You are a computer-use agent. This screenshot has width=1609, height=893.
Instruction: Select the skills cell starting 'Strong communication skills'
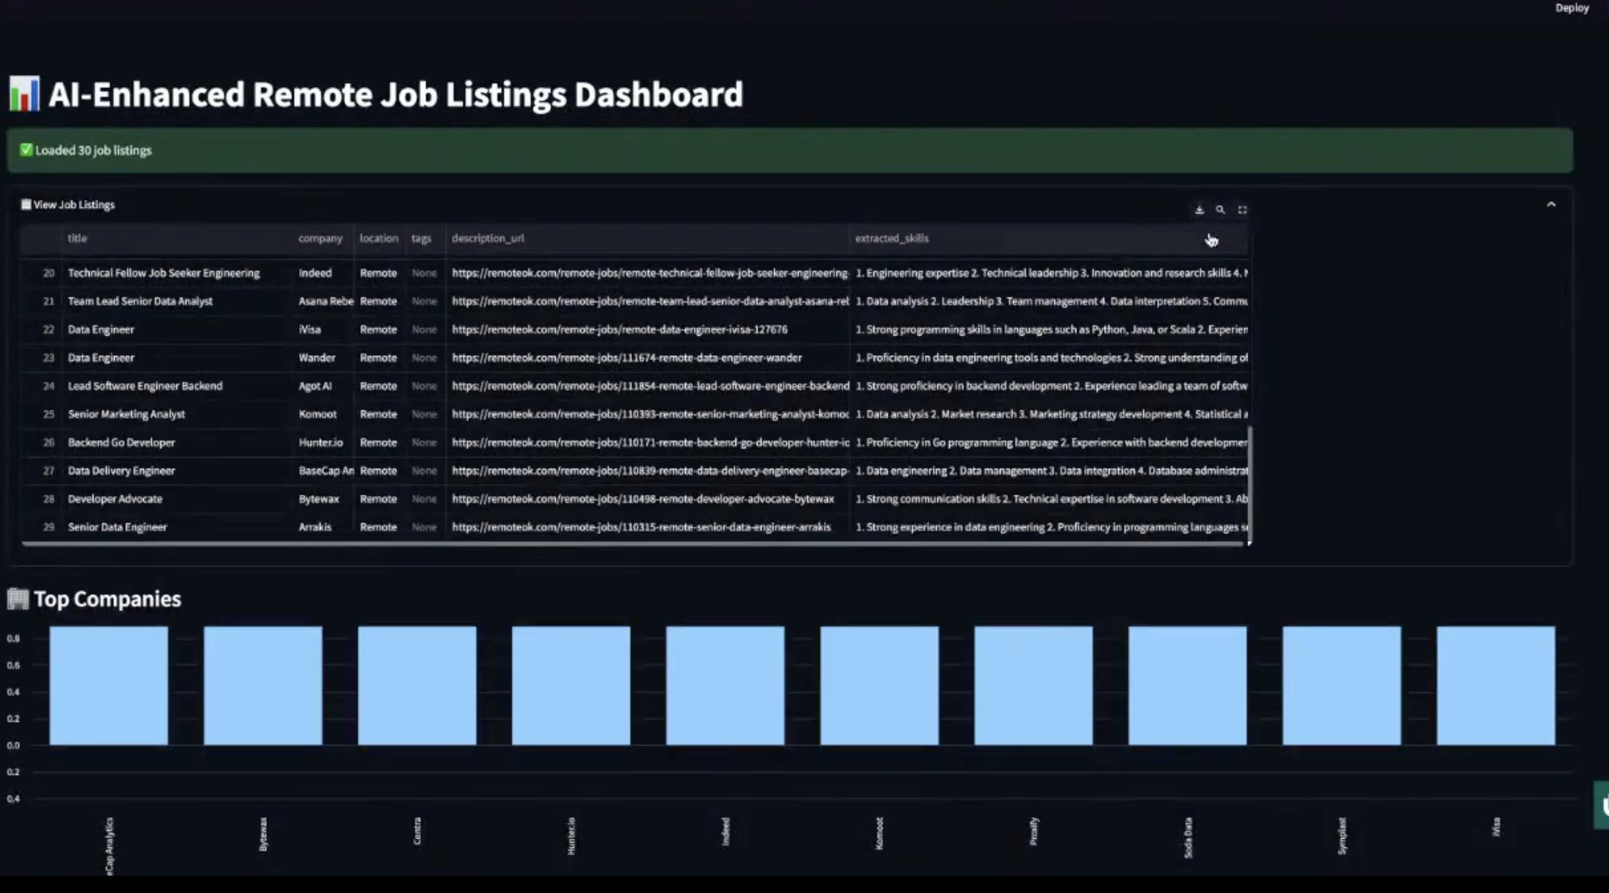pos(1048,499)
